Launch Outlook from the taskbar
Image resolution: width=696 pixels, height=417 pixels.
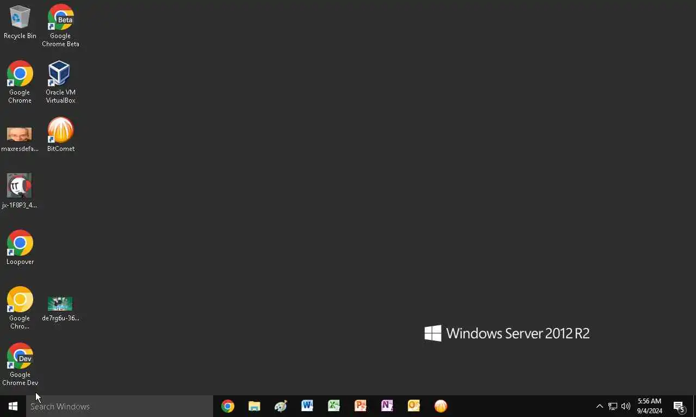click(x=414, y=406)
